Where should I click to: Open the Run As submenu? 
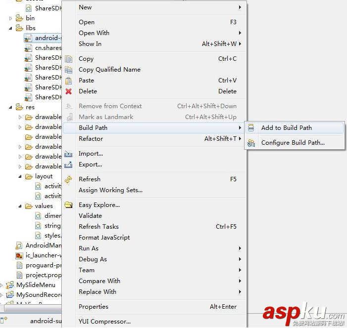pyautogui.click(x=155, y=248)
